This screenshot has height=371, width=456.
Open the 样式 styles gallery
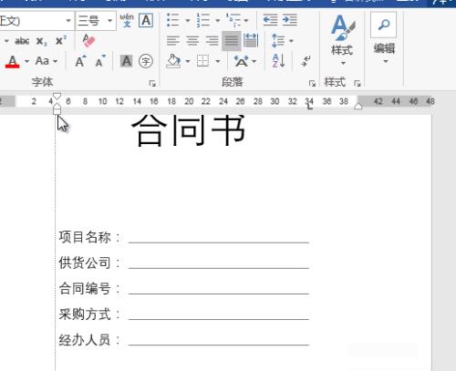(x=342, y=39)
